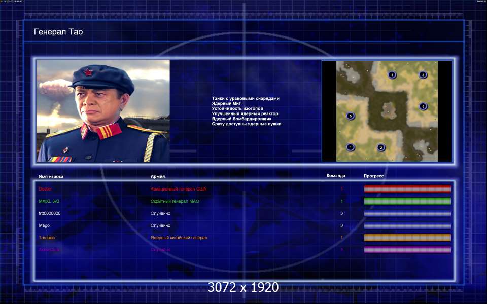
Task: Click the "Ядерный бомбардировщик" line
Action: pos(241,119)
